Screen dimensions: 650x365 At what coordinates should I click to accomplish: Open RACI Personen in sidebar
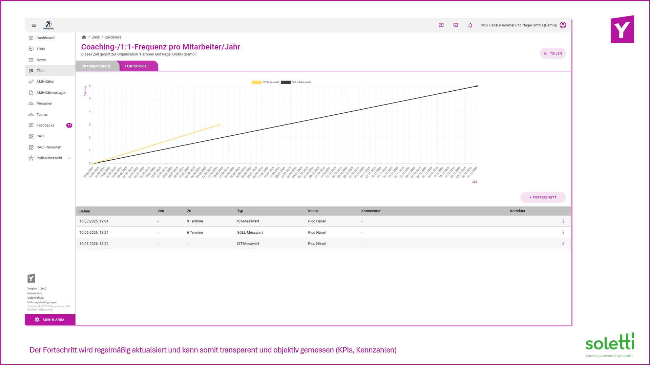(50, 147)
